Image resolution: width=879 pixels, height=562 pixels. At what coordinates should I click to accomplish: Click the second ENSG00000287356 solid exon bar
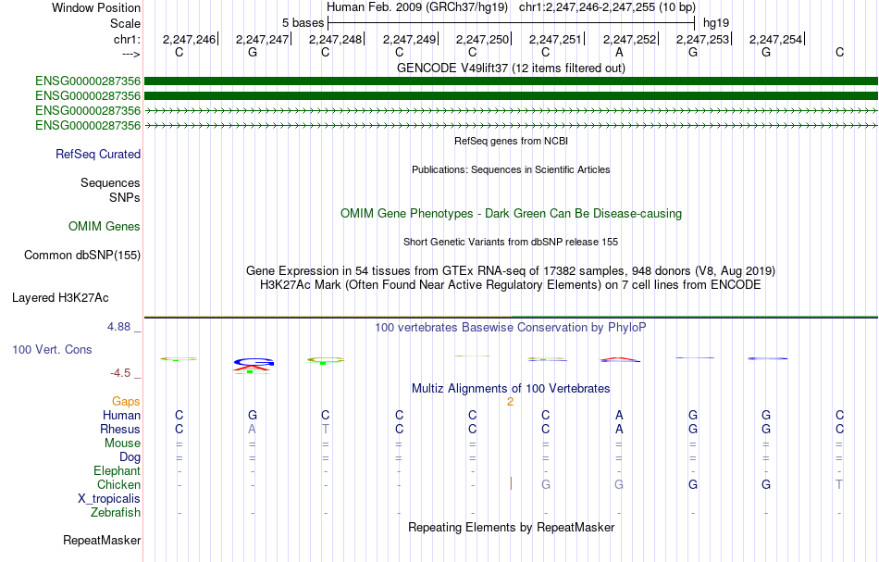point(511,96)
